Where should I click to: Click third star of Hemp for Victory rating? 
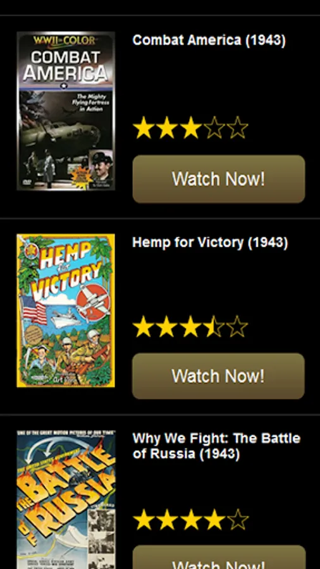click(x=190, y=326)
